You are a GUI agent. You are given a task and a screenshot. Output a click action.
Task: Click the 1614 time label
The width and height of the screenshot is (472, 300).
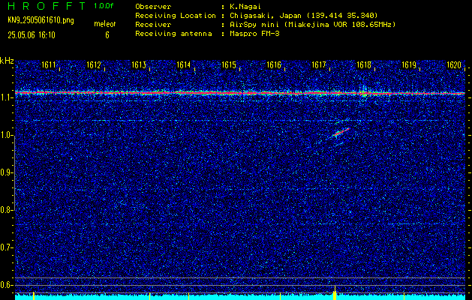(x=184, y=65)
